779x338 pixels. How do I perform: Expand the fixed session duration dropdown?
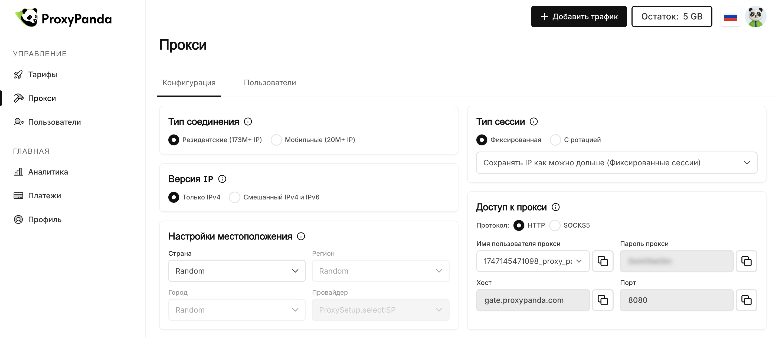pos(616,163)
